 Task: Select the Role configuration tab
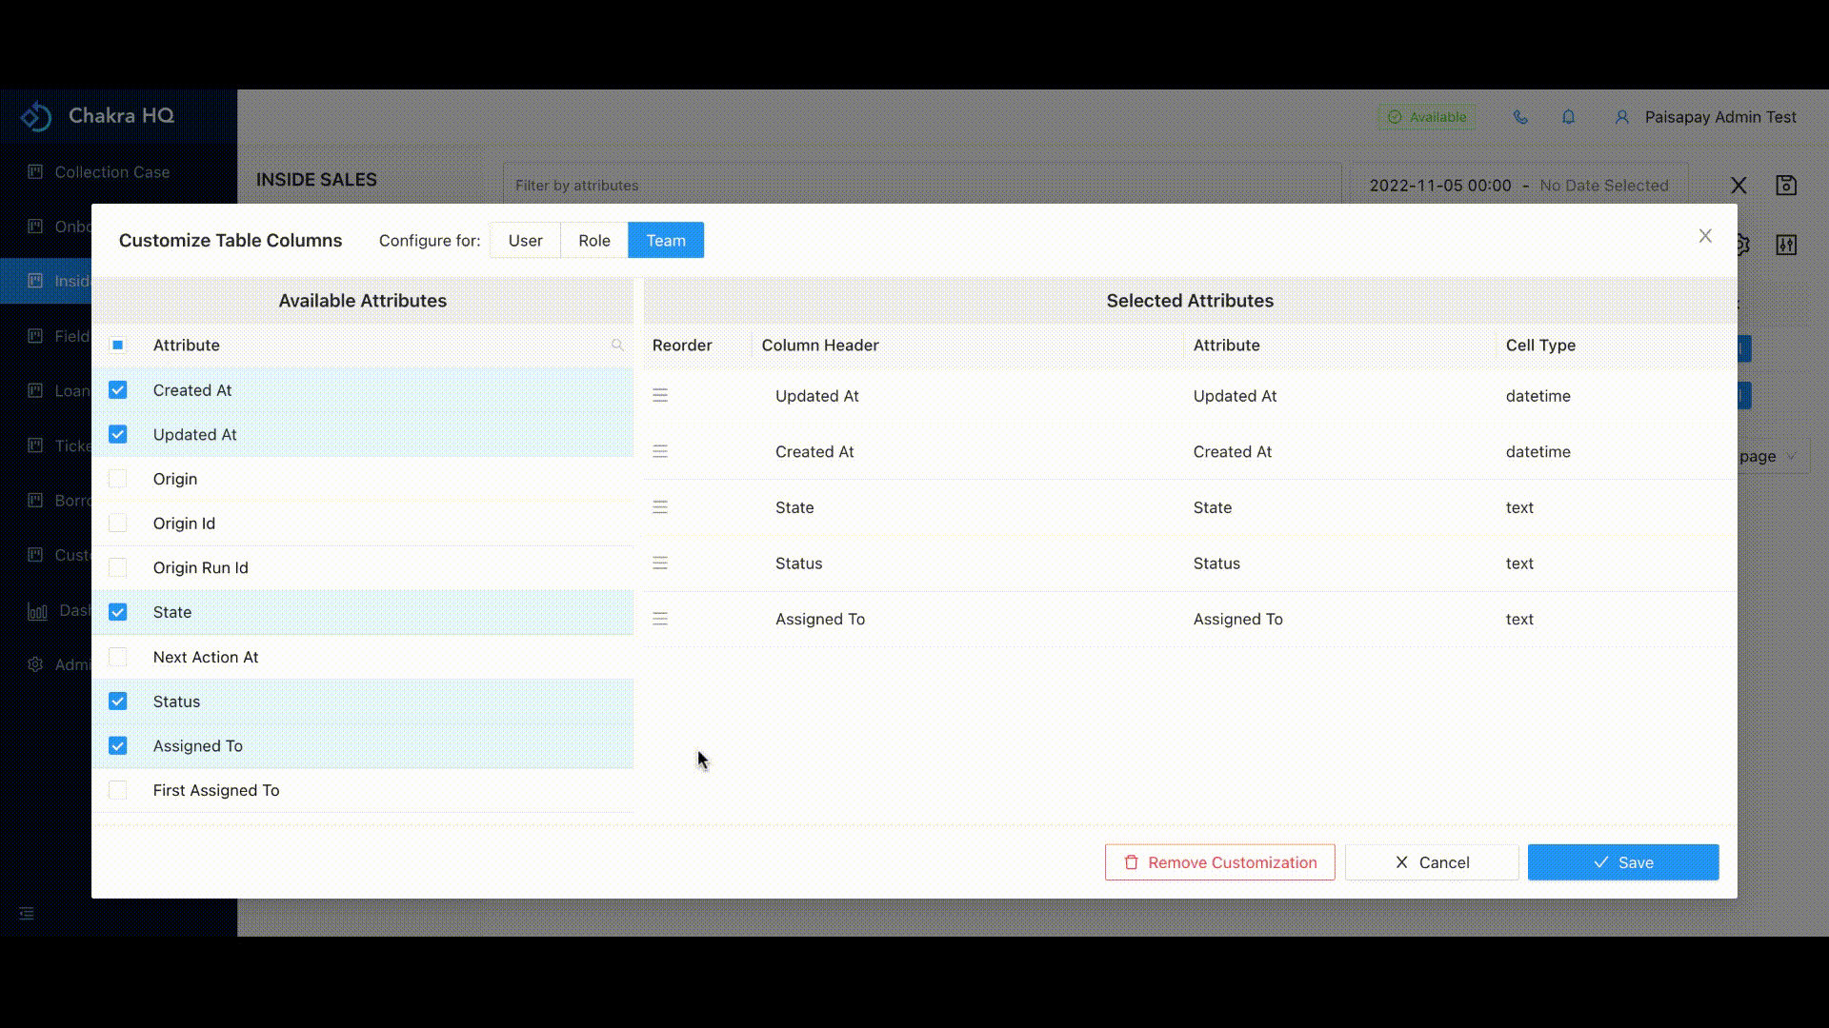[593, 240]
